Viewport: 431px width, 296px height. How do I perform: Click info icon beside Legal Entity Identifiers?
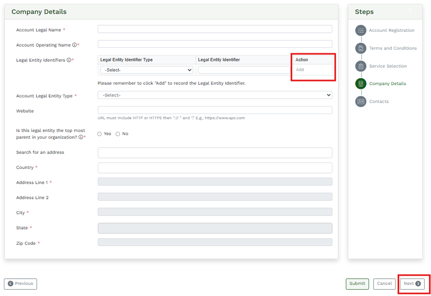[69, 60]
